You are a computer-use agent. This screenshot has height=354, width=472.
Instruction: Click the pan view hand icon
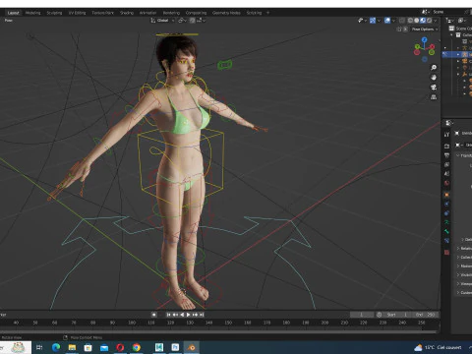coord(434,78)
